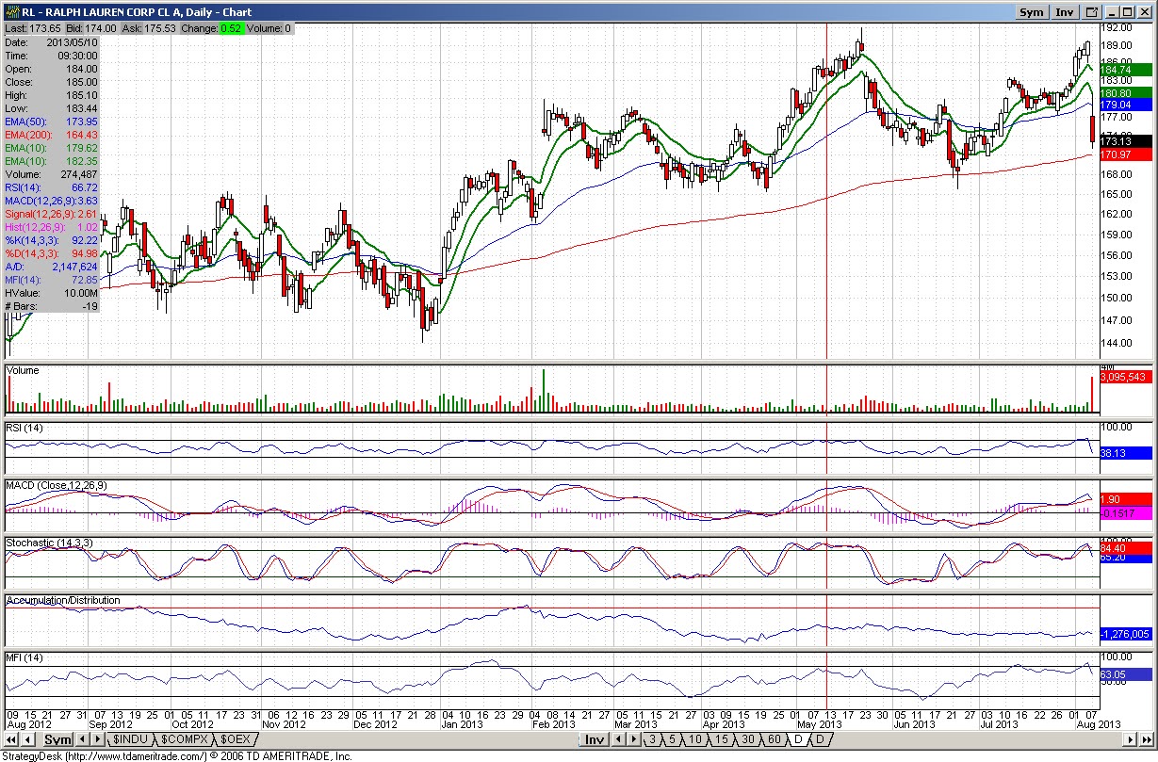Click the Volume: 274,487 row in data box
This screenshot has height=762, width=1158.
(52, 174)
